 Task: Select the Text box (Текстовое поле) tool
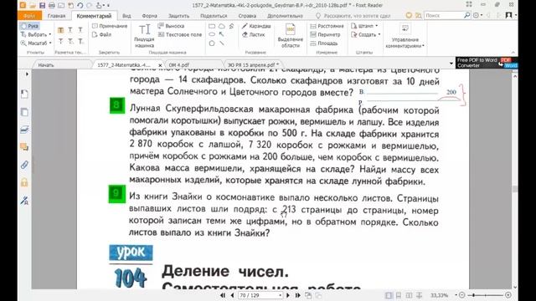coord(180,34)
